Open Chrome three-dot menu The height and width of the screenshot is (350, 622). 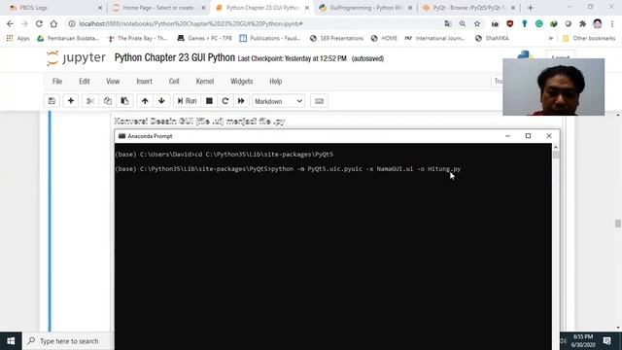coord(612,23)
